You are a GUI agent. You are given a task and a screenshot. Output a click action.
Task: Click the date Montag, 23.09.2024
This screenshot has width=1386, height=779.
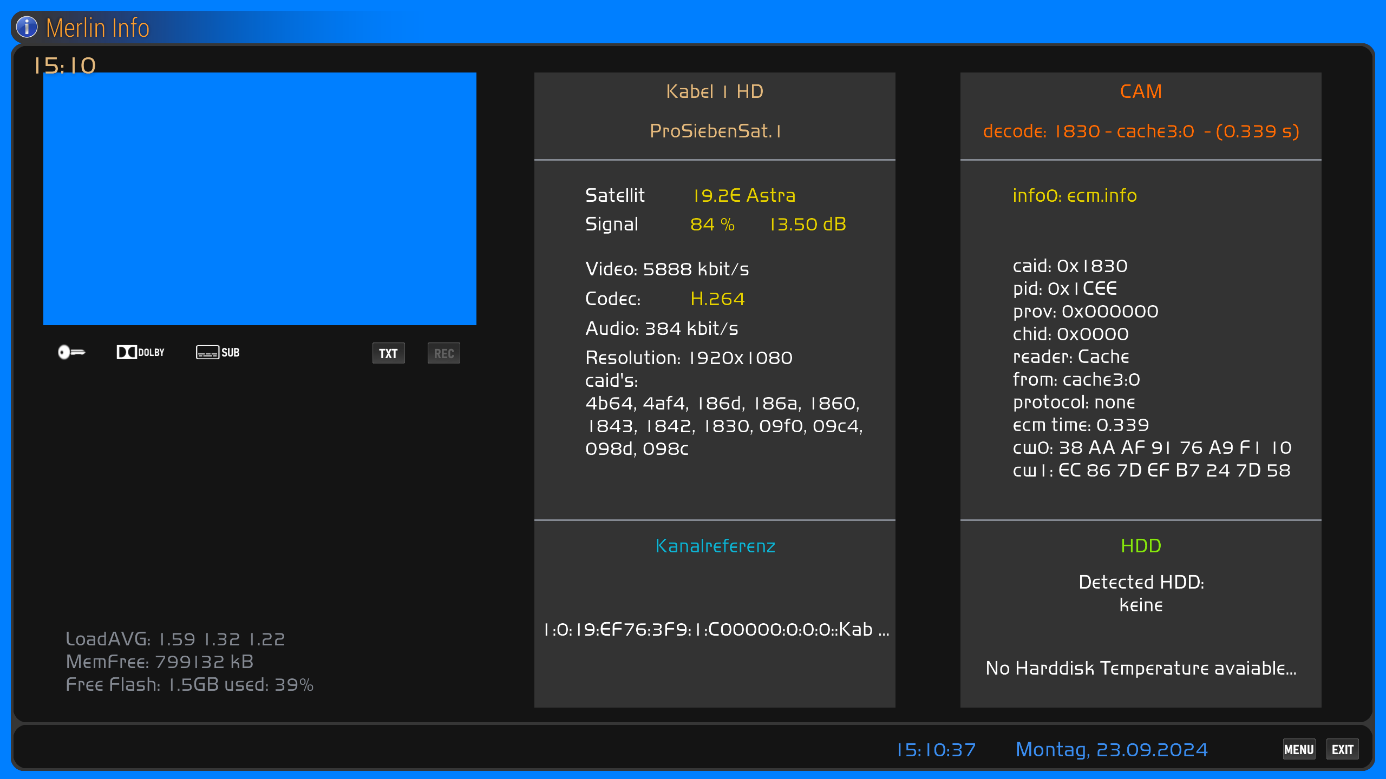click(x=1111, y=750)
